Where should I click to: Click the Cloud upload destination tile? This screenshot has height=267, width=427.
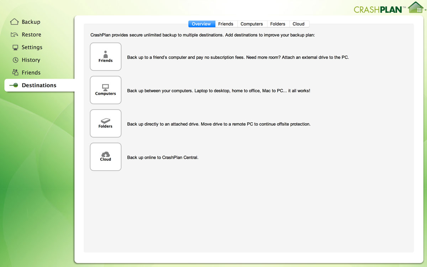tap(106, 157)
